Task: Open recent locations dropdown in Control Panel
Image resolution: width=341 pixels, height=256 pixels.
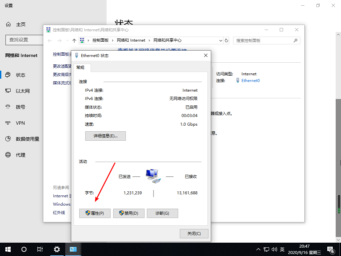Action: click(x=67, y=40)
